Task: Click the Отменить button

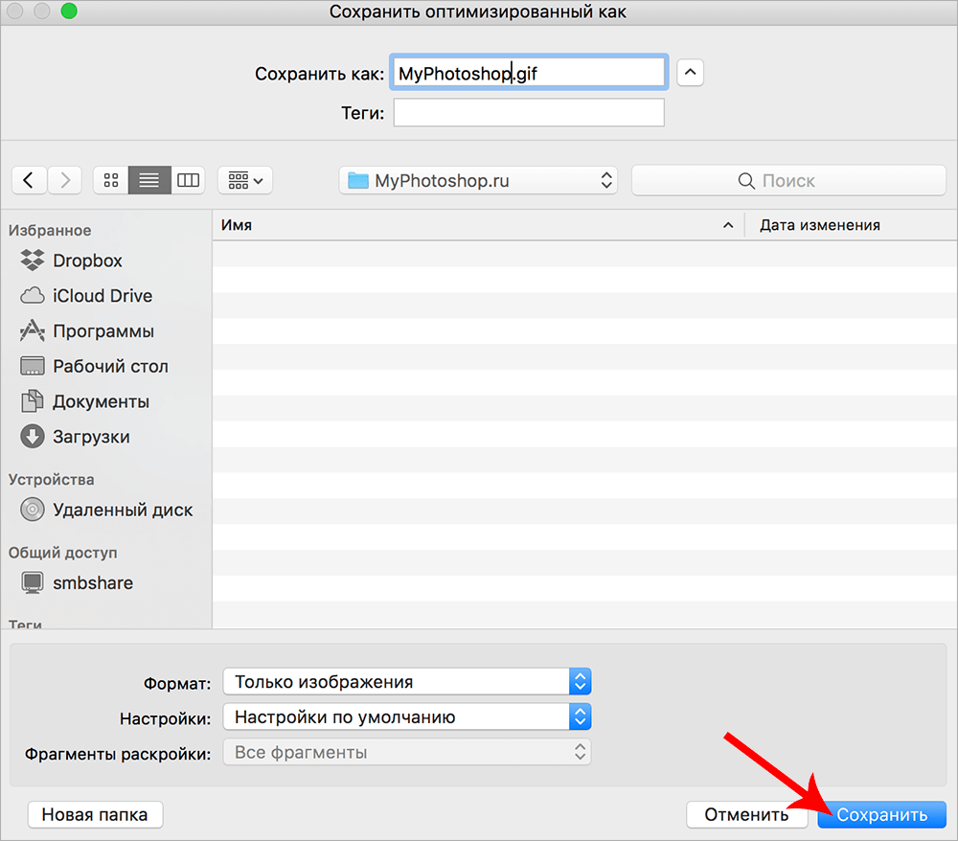Action: (746, 815)
